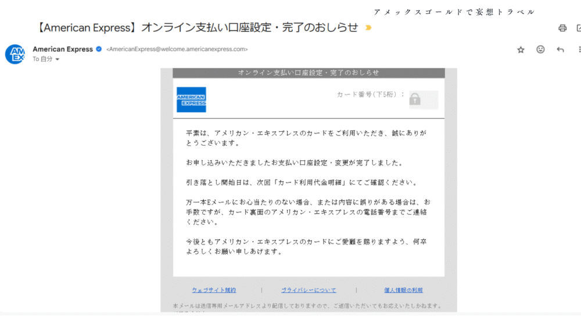This screenshot has height=327, width=581.
Task: Click the paragraph starting 万一本Eメールに
Action: pyautogui.click(x=309, y=212)
